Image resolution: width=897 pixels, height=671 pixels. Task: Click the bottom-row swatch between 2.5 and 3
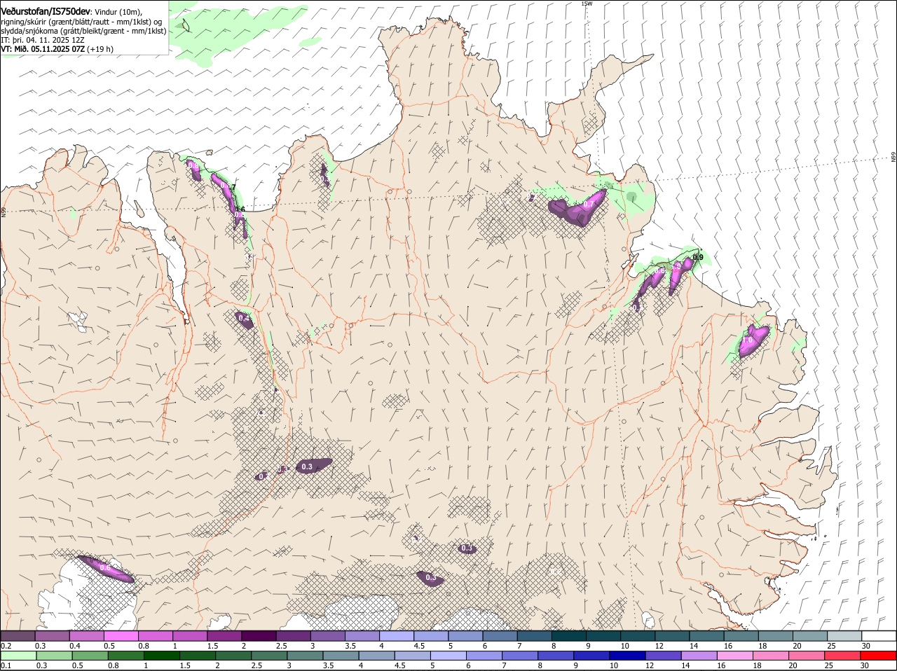point(270,656)
